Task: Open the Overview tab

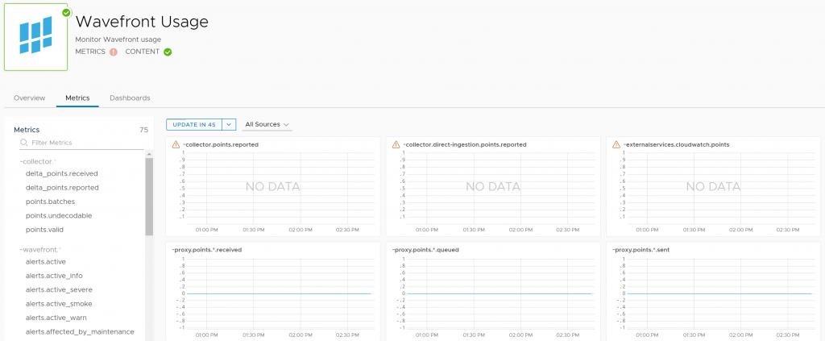Action: click(x=30, y=98)
